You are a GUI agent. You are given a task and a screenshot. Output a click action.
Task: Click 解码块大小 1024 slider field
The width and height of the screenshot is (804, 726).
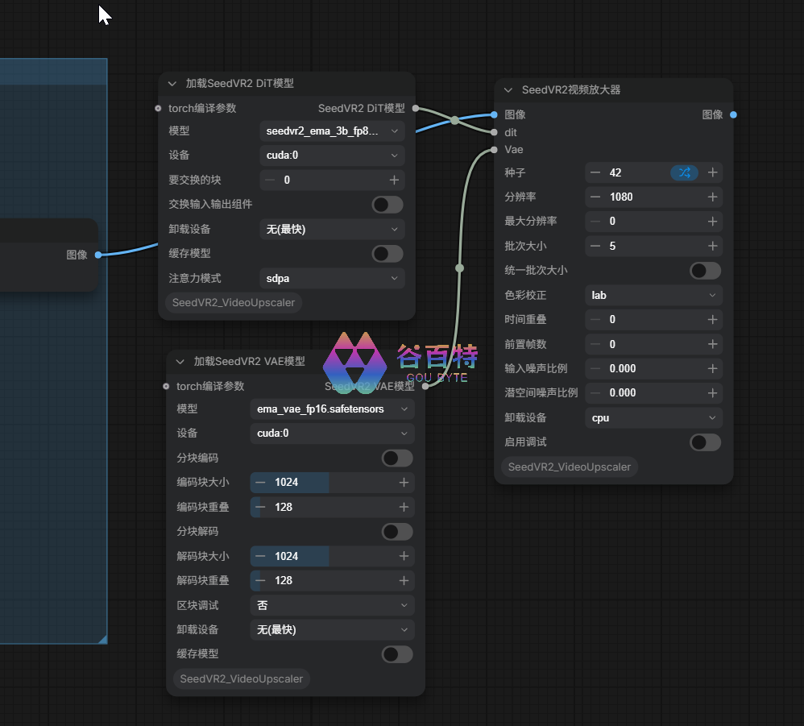[332, 556]
